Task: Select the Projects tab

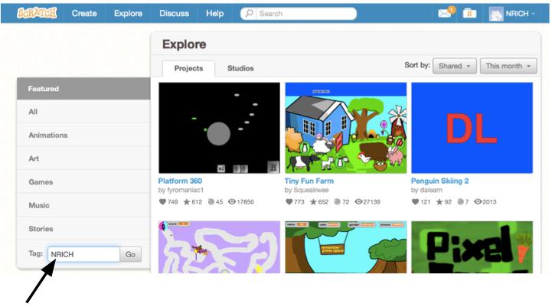Action: (x=188, y=68)
